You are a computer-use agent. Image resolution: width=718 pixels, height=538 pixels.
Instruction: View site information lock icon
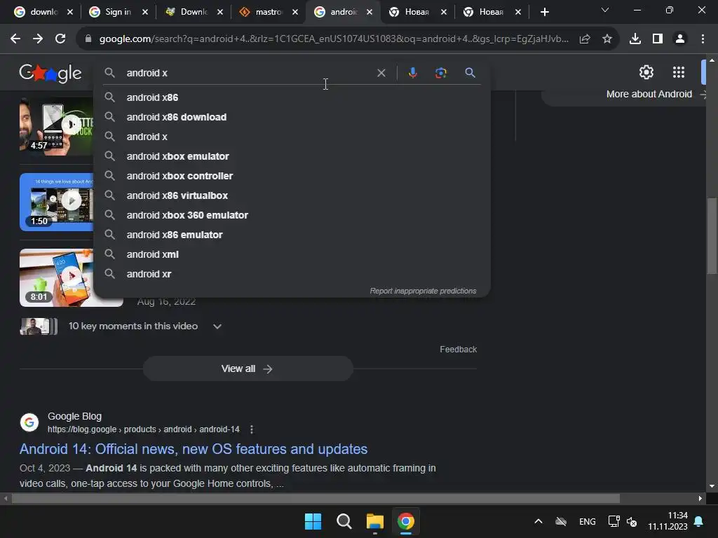click(88, 39)
